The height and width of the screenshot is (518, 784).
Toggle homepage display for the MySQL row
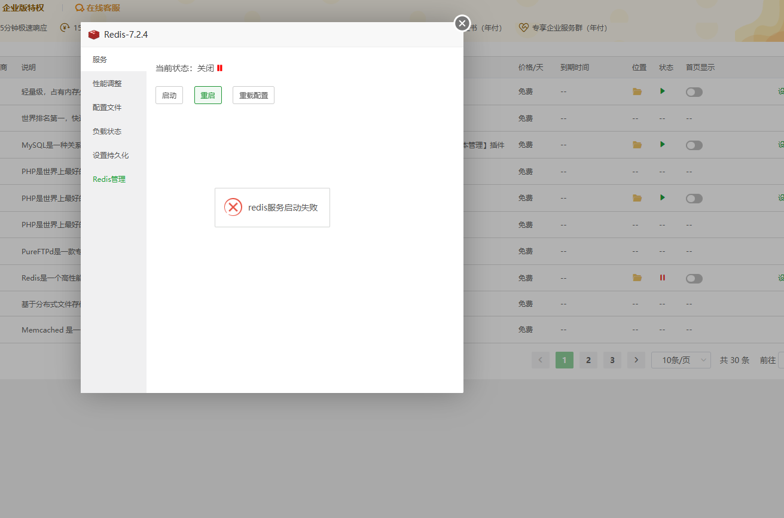[x=694, y=145]
